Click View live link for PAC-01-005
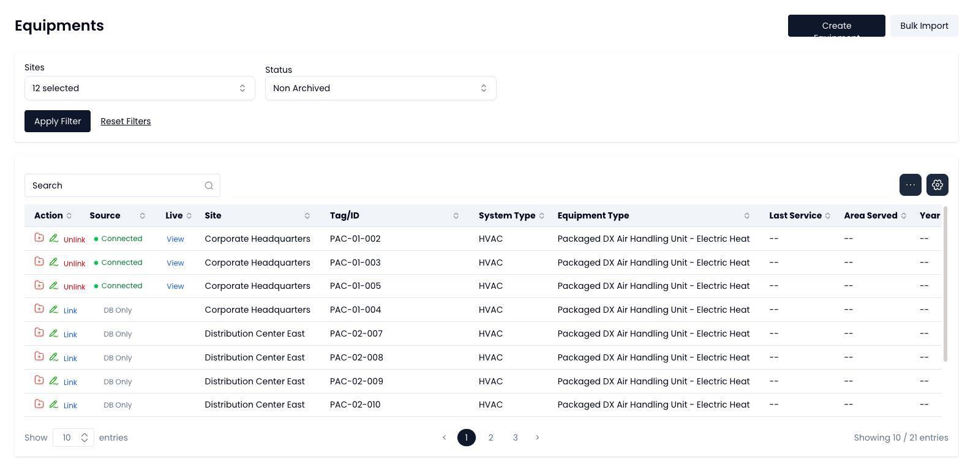Viewport: 973px width, 459px height. click(175, 286)
